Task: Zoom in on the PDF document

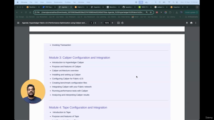Action: 112,23
